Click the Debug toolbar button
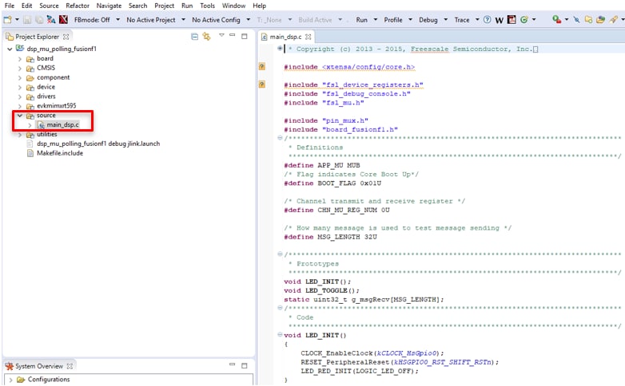625x386 pixels. (x=428, y=19)
